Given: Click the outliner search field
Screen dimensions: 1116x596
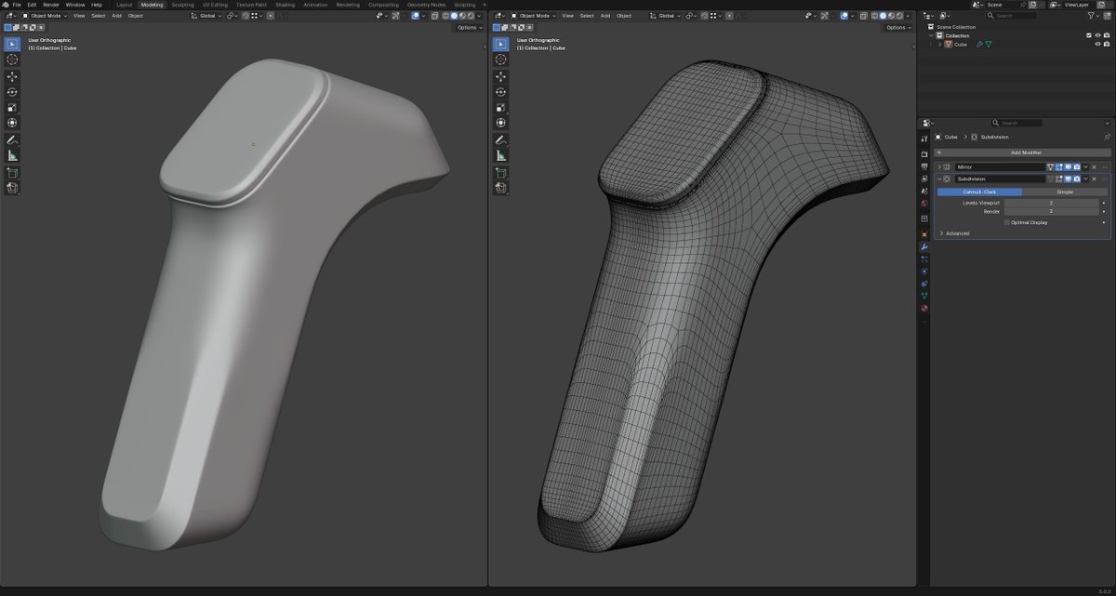Looking at the screenshot, I should pos(1012,16).
